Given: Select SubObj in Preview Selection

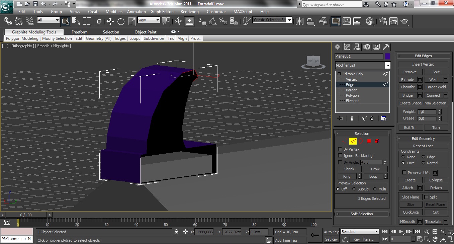Looking at the screenshot, I should tap(354, 189).
